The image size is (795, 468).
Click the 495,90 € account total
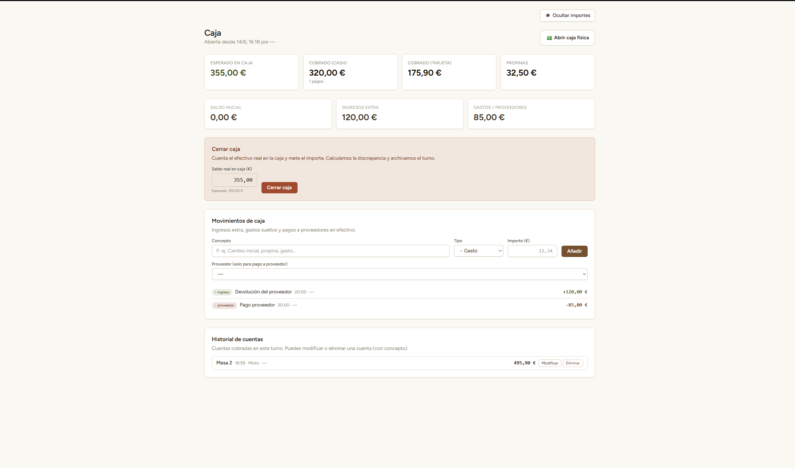click(x=524, y=363)
